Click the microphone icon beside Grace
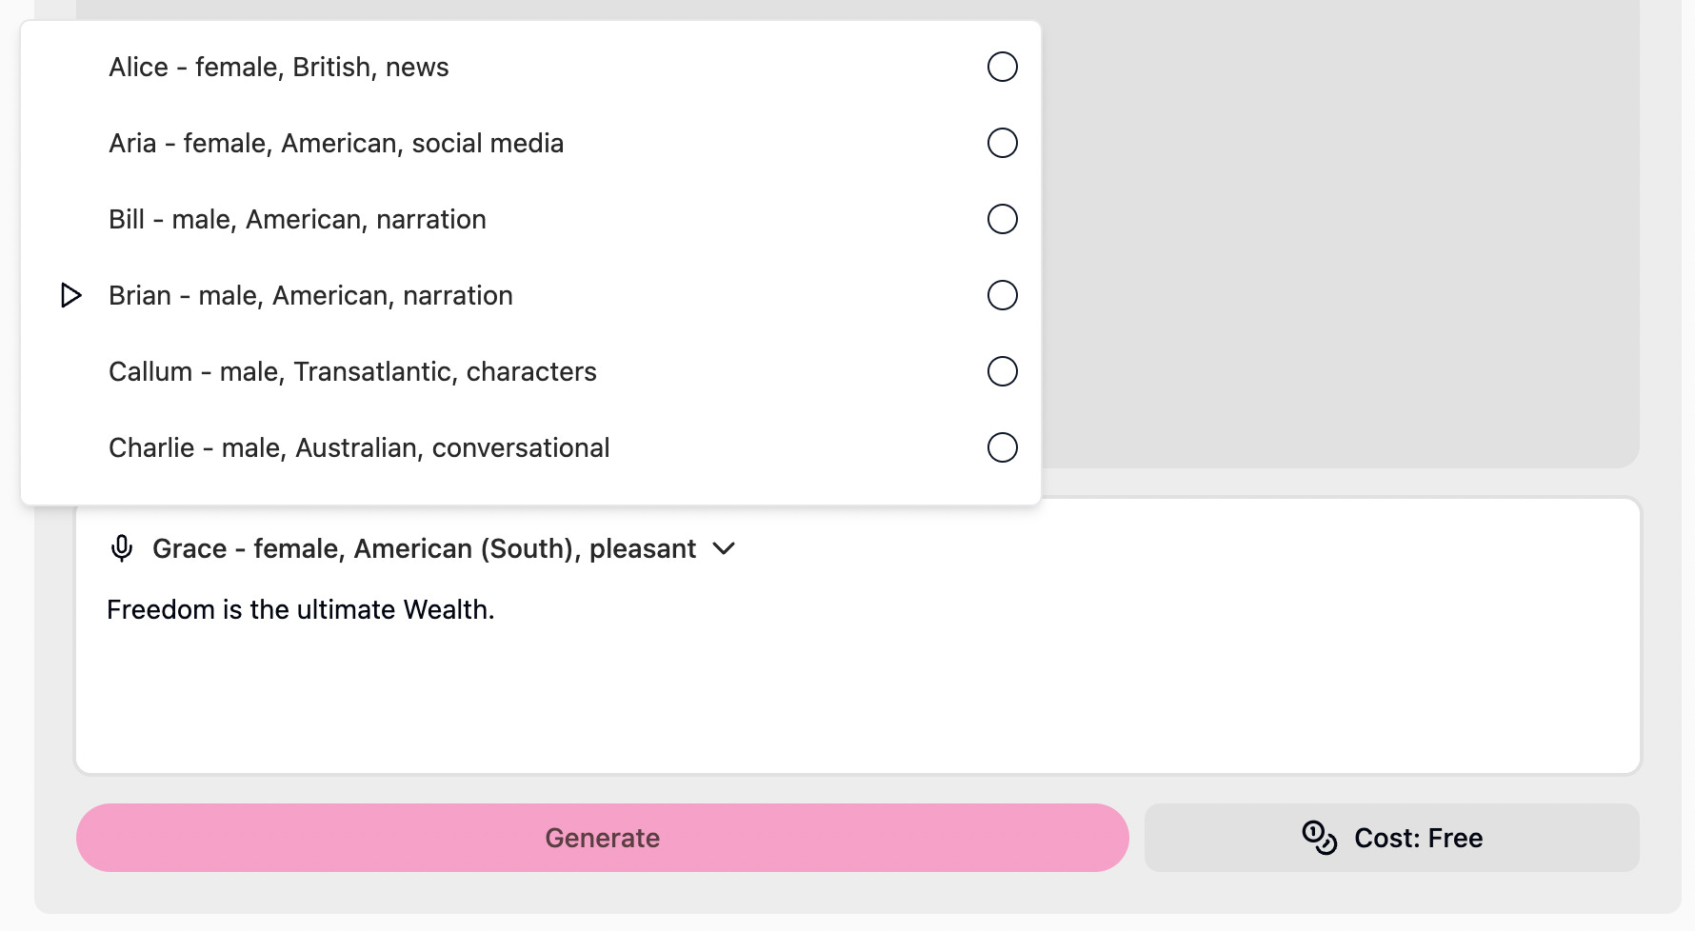Screen dimensions: 1695x931 click(122, 548)
